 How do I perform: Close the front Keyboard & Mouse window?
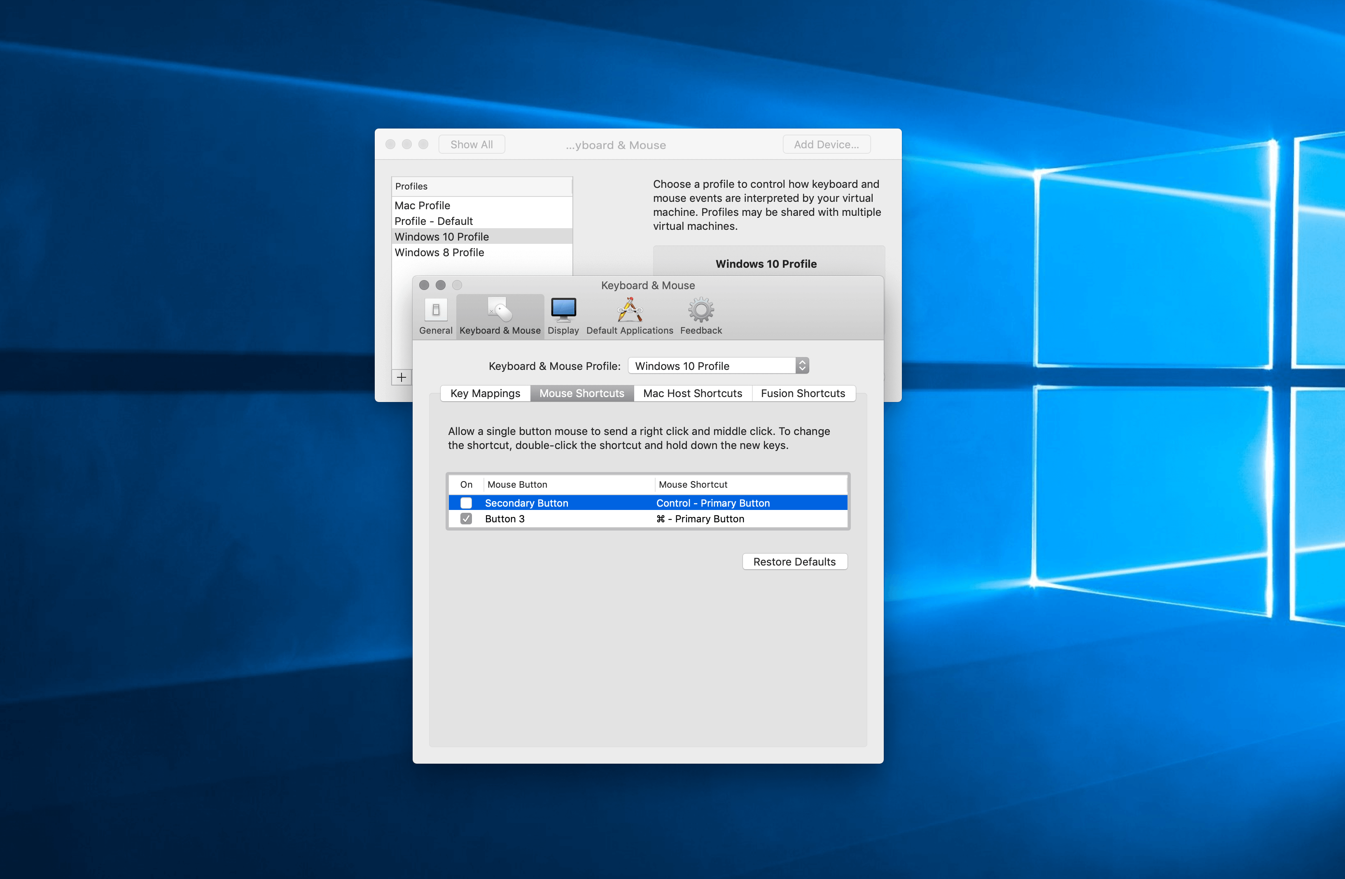[424, 285]
